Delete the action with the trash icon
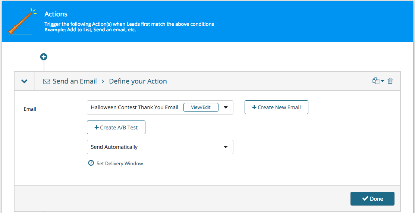The width and height of the screenshot is (415, 213). pos(390,81)
